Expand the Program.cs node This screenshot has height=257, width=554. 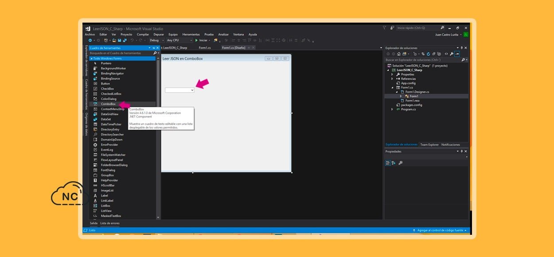click(x=392, y=109)
